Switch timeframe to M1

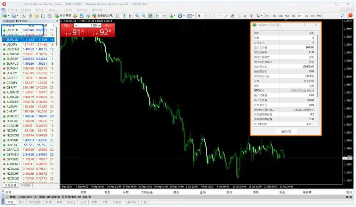point(268,16)
